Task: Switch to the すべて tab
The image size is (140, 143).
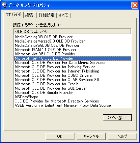Action: point(64,15)
